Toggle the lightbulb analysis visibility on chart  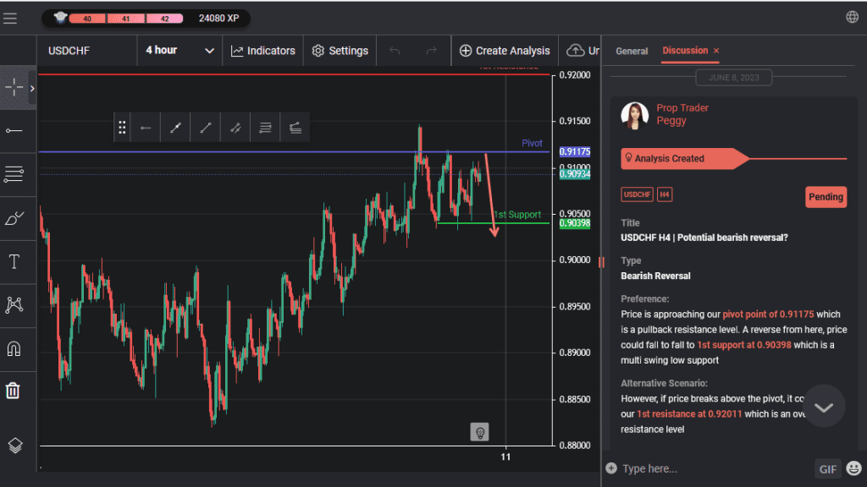pyautogui.click(x=480, y=433)
